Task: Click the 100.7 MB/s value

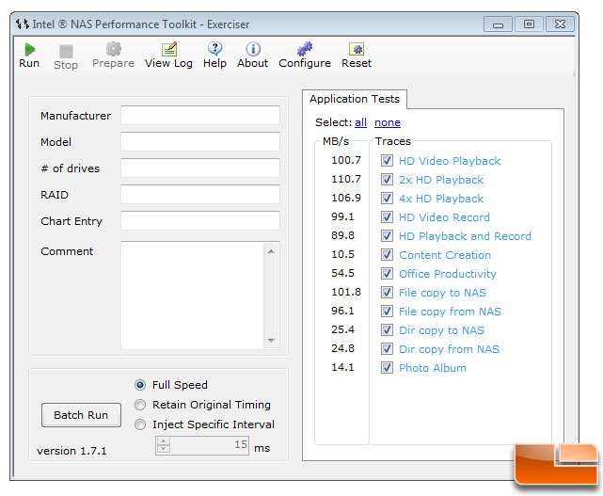Action: point(346,160)
